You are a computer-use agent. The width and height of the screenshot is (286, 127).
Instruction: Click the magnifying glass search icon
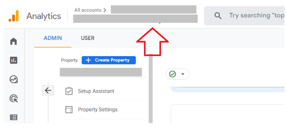point(218,16)
